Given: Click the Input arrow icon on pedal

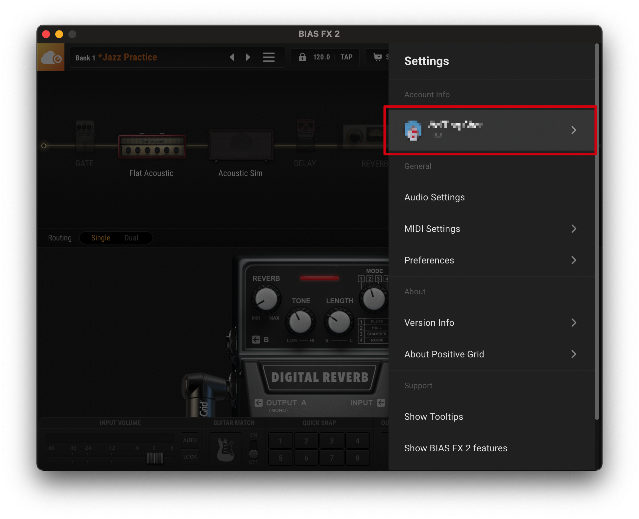Looking at the screenshot, I should pyautogui.click(x=381, y=403).
